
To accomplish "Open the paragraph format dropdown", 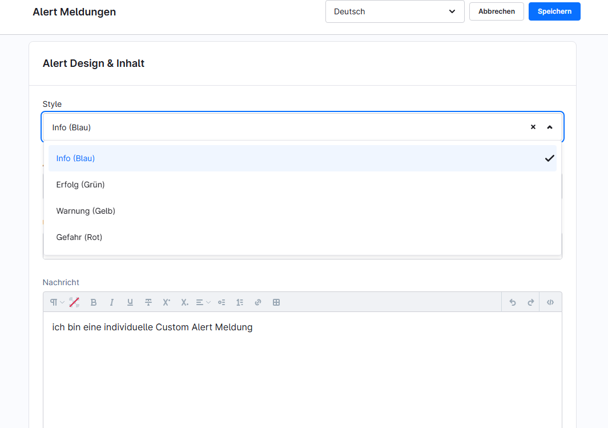I will pos(58,302).
